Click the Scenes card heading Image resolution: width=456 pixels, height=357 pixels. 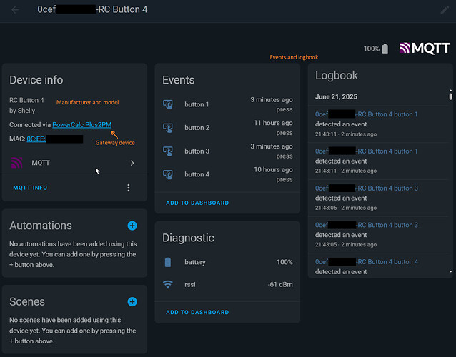pyautogui.click(x=27, y=302)
